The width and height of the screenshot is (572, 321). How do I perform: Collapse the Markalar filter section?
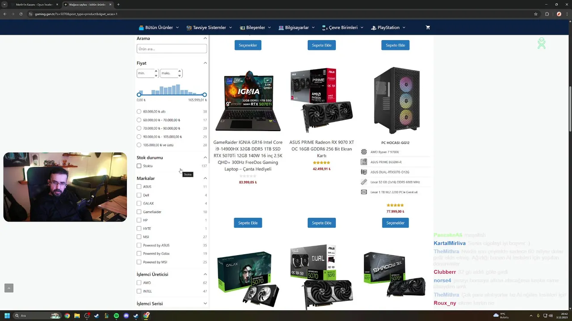pyautogui.click(x=205, y=178)
